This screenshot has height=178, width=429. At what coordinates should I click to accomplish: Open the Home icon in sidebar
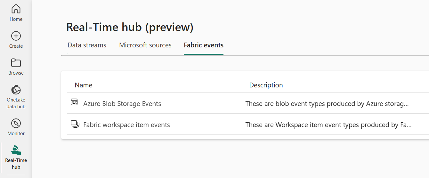click(x=16, y=9)
